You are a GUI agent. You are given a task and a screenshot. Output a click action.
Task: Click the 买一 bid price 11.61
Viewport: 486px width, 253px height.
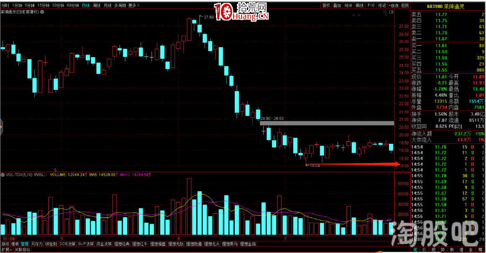(x=441, y=46)
